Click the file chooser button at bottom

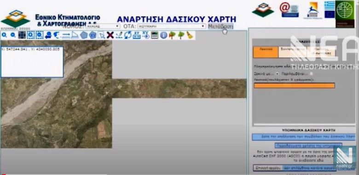tap(268, 168)
